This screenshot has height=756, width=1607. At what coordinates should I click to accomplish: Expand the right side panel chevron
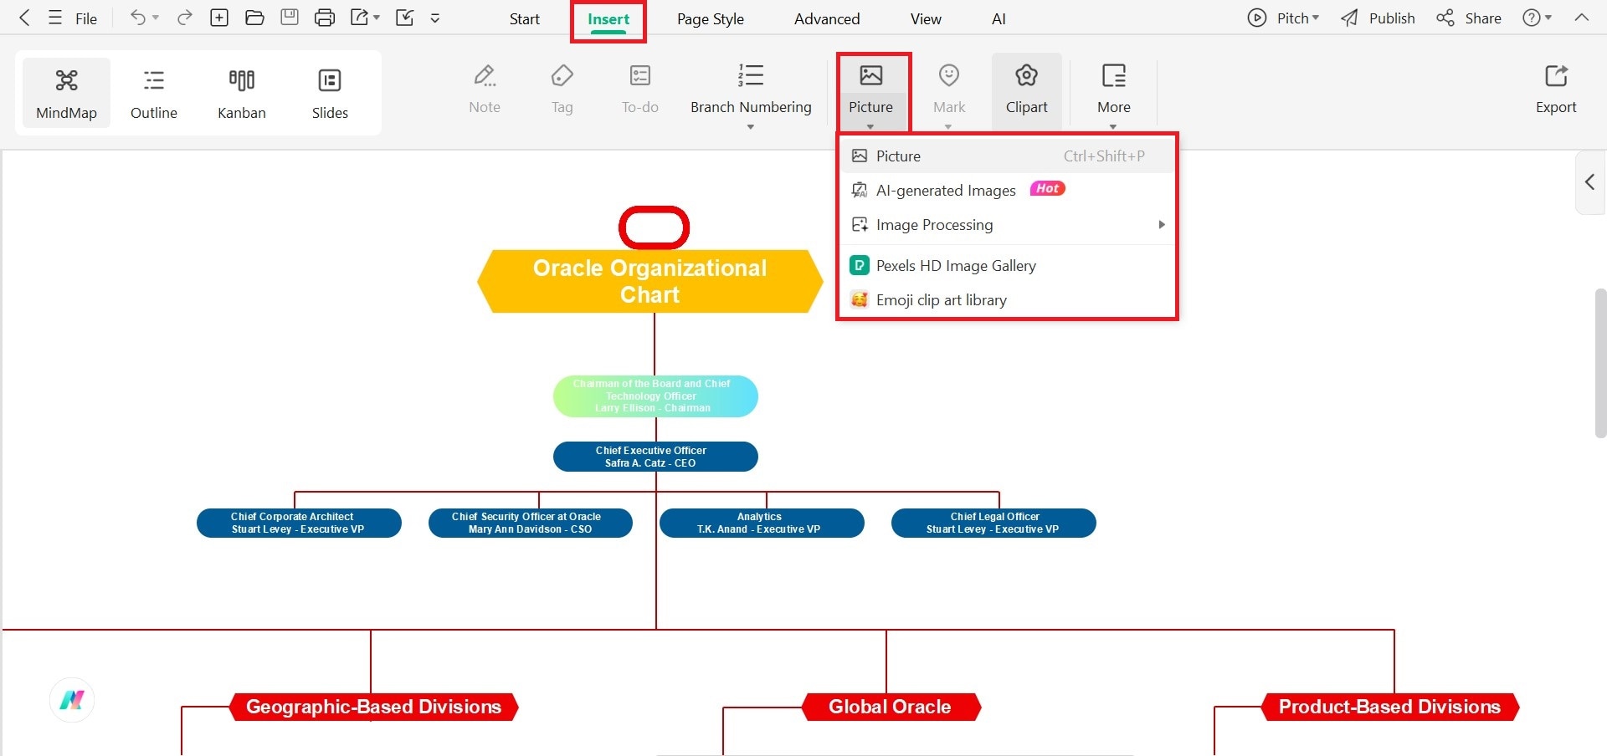1589,182
